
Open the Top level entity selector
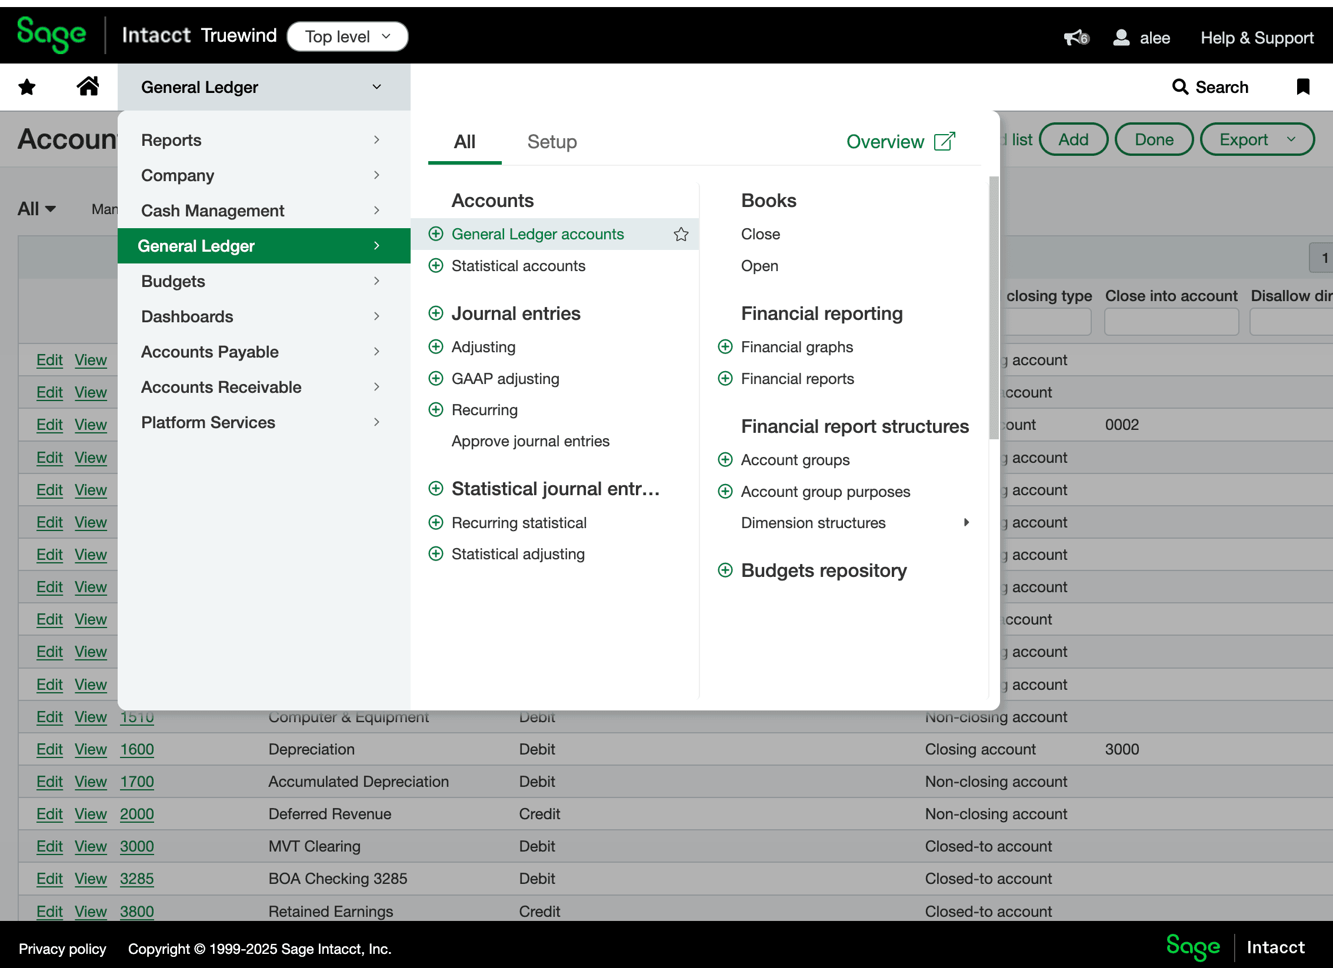(347, 36)
